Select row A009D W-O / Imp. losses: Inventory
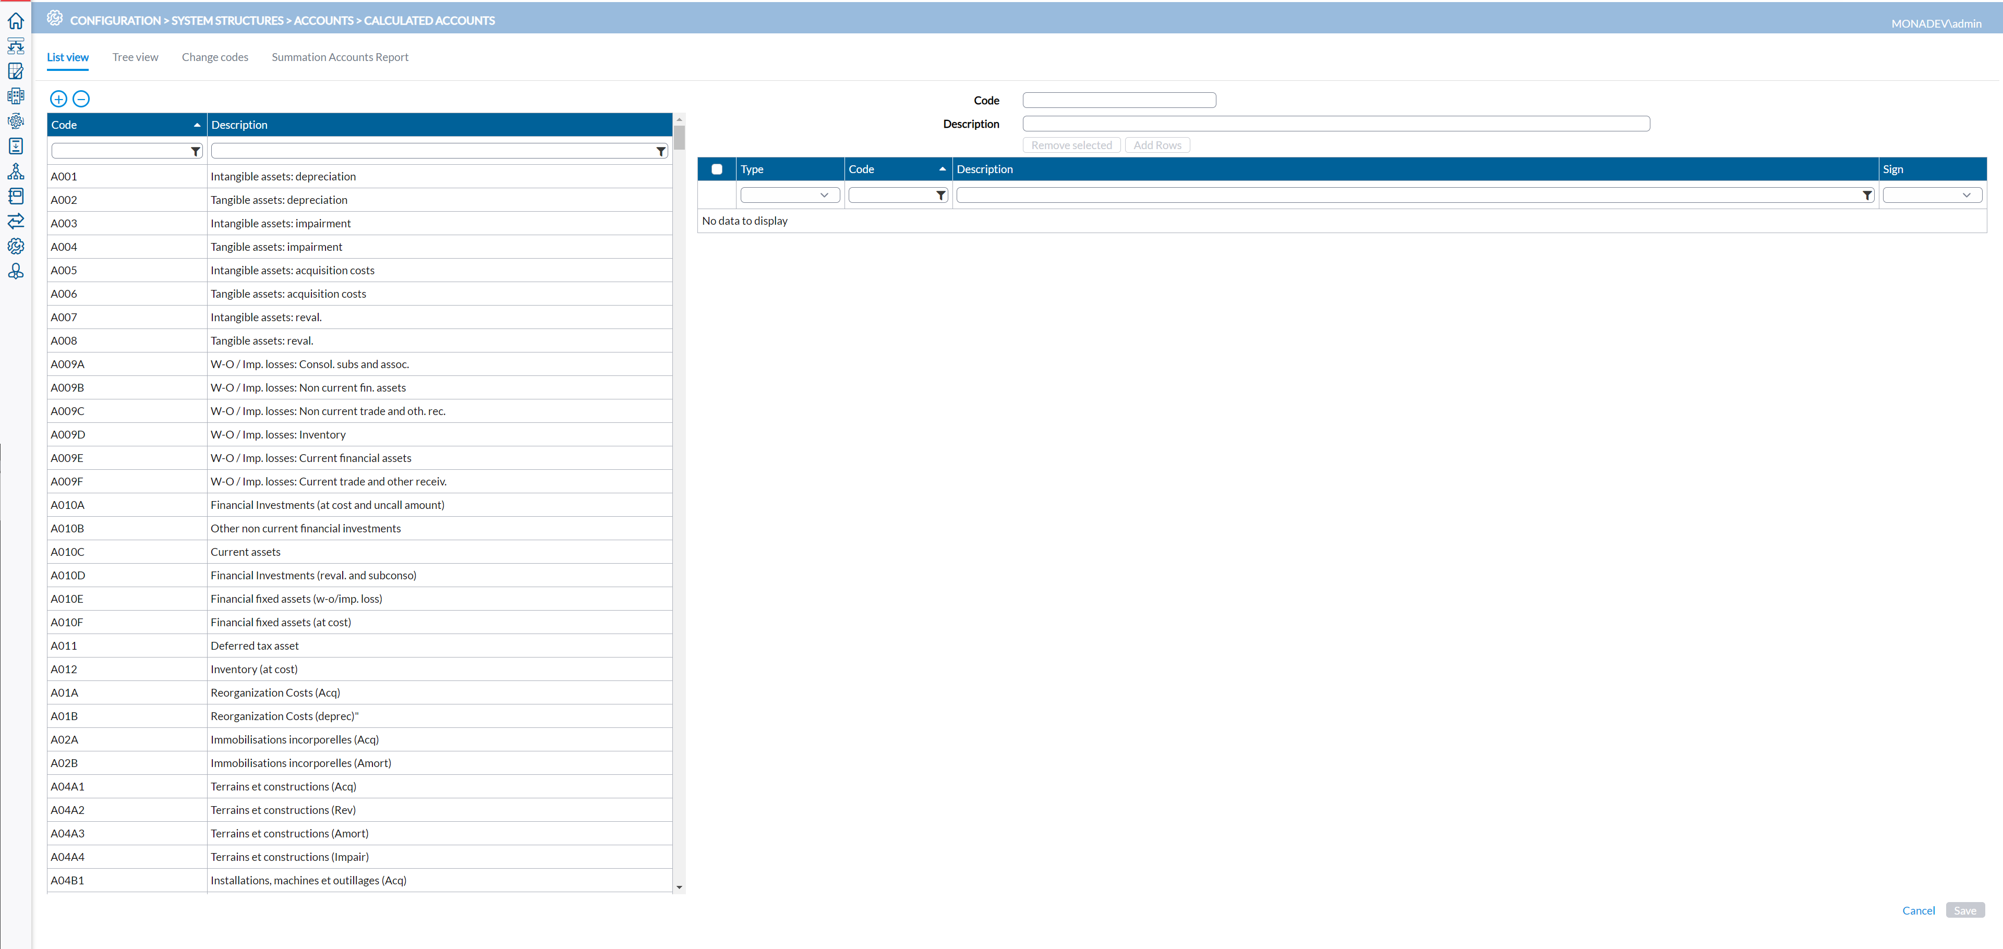Viewport: 2003px width, 949px height. tap(360, 434)
